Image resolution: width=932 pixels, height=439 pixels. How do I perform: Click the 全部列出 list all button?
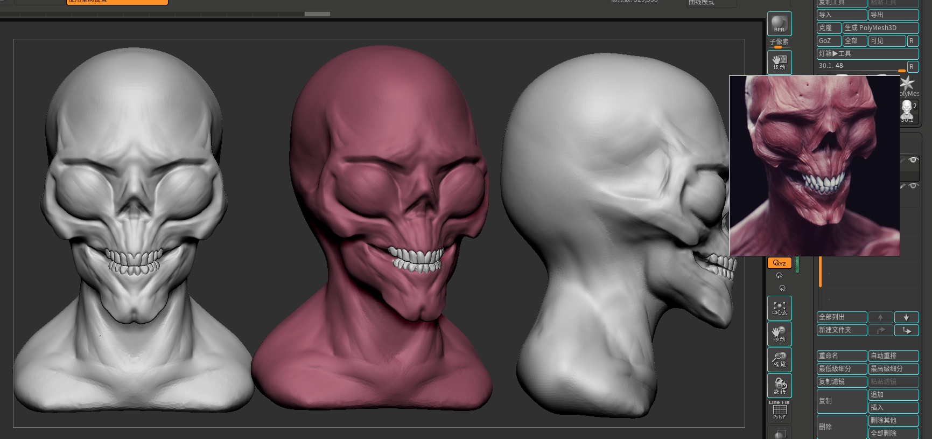[x=842, y=317]
